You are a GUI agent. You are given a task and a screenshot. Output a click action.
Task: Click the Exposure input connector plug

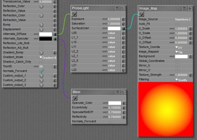pyautogui.click(x=124, y=19)
